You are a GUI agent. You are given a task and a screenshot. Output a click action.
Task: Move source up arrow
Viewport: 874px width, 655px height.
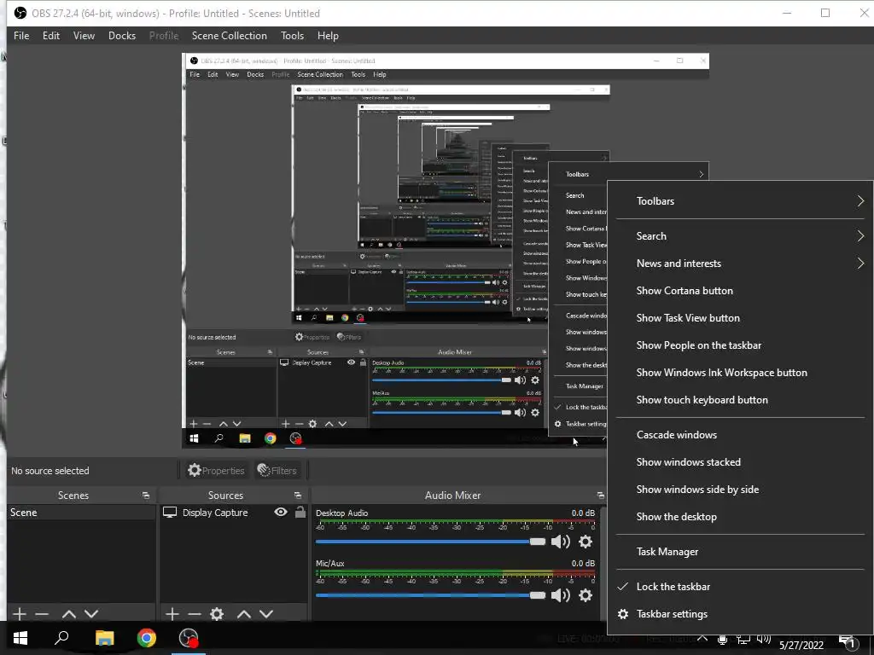244,614
